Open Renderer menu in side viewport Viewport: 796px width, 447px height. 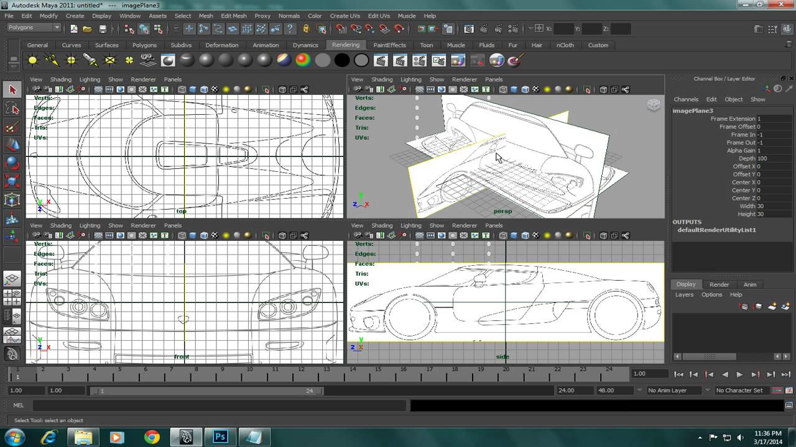tap(464, 225)
